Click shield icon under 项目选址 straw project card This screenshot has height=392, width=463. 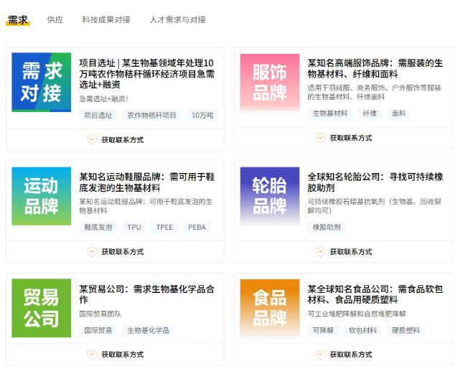click(x=92, y=139)
